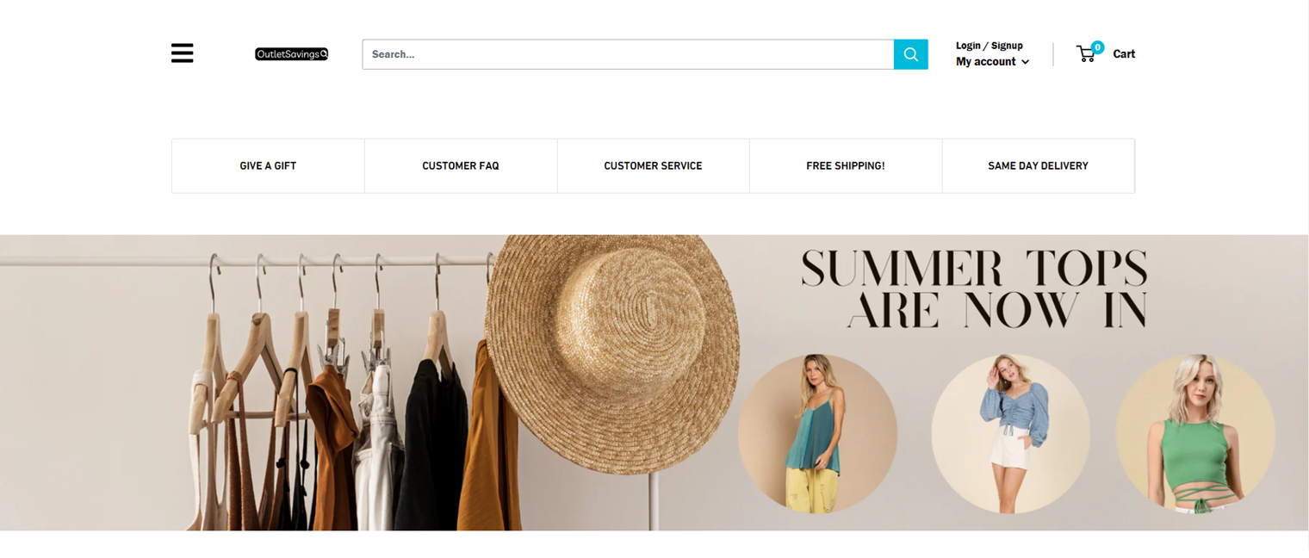Click the Summer Tops Are Now In headline
Image resolution: width=1309 pixels, height=558 pixels.
point(974,290)
